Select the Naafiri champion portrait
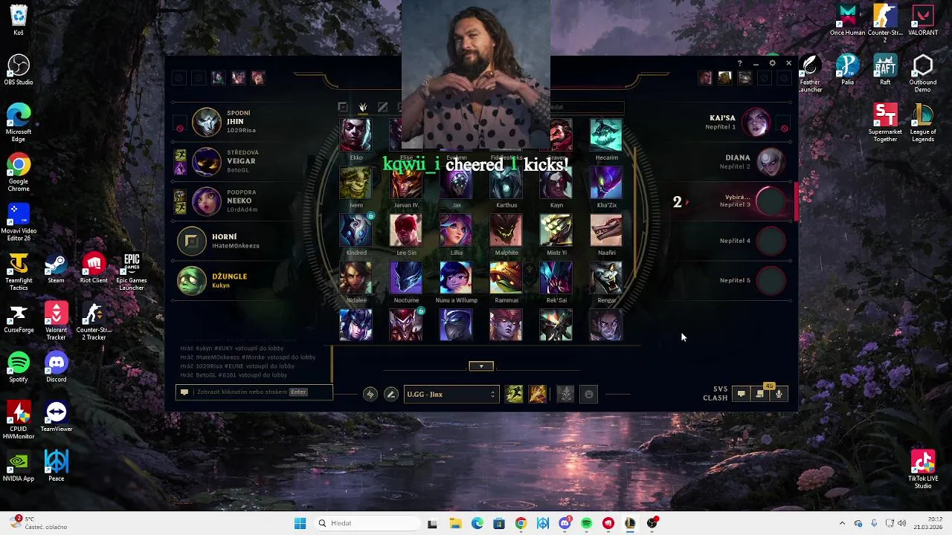The height and width of the screenshot is (535, 952). [x=606, y=230]
